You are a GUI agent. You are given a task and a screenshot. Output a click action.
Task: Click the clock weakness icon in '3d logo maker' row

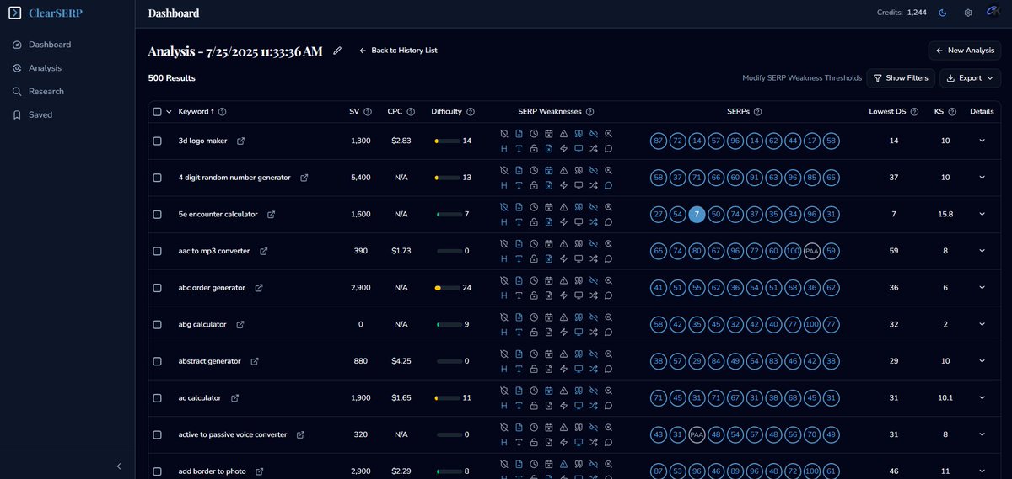click(534, 133)
